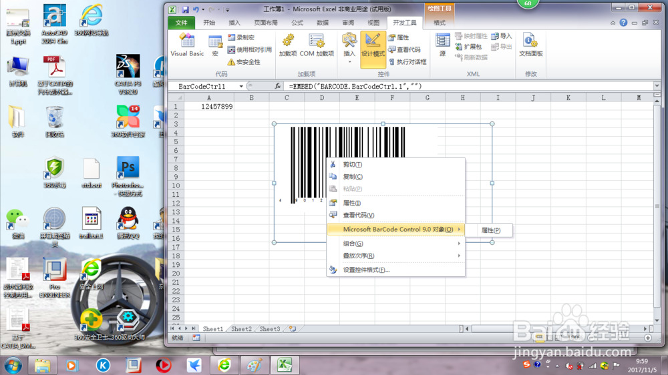
Task: Open the XML Source (源) pane
Action: point(443,45)
